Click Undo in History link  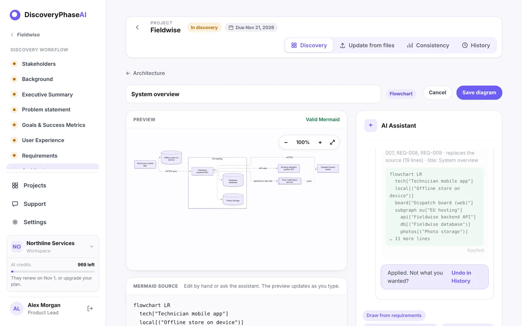(x=461, y=277)
